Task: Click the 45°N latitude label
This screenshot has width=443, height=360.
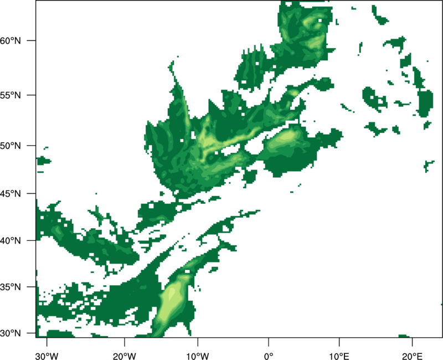Action: coord(11,193)
